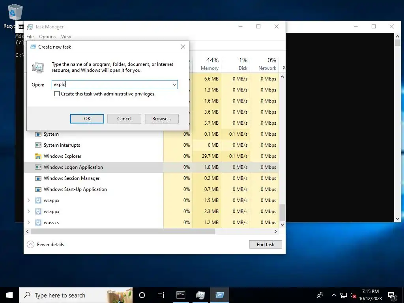Image resolution: width=404 pixels, height=303 pixels.
Task: Enable Create this task with administrative privileges
Action: (57, 94)
